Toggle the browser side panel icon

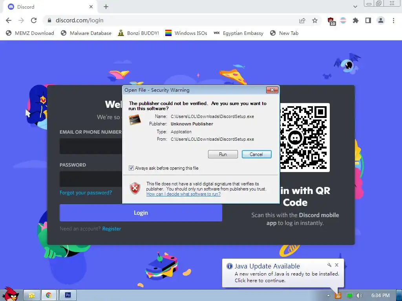coord(368,20)
